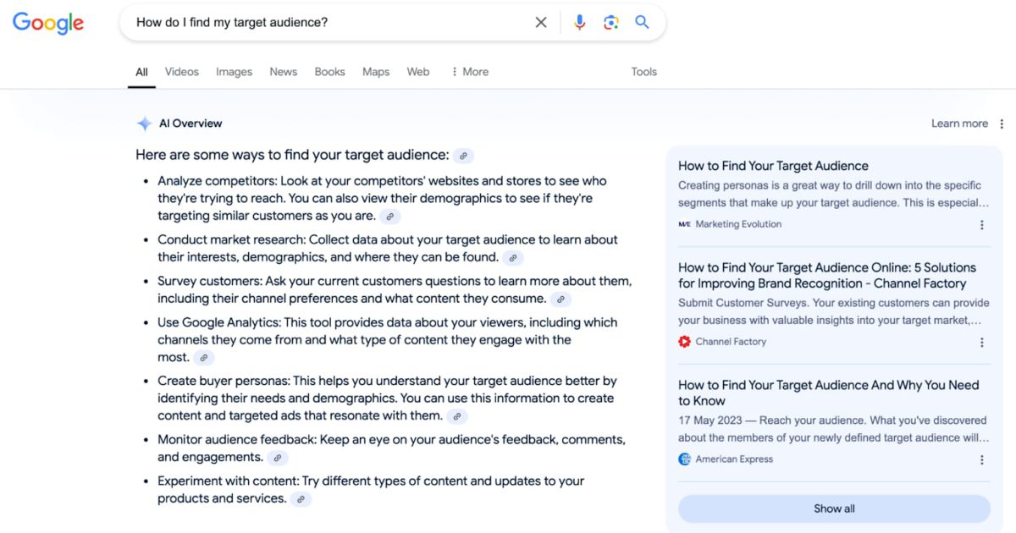Open source link after 'Create buyer personas' bullet

(x=457, y=416)
